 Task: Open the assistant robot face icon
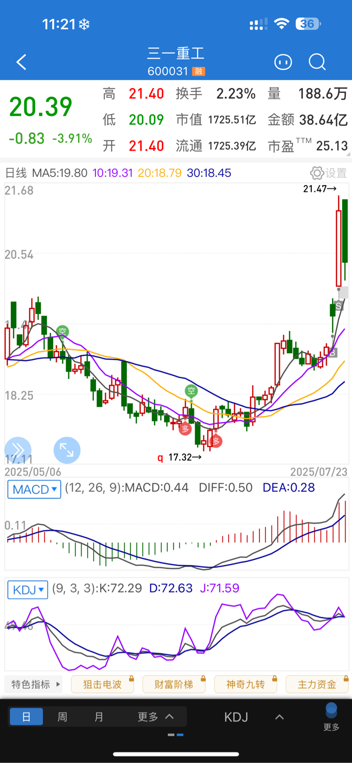[283, 62]
